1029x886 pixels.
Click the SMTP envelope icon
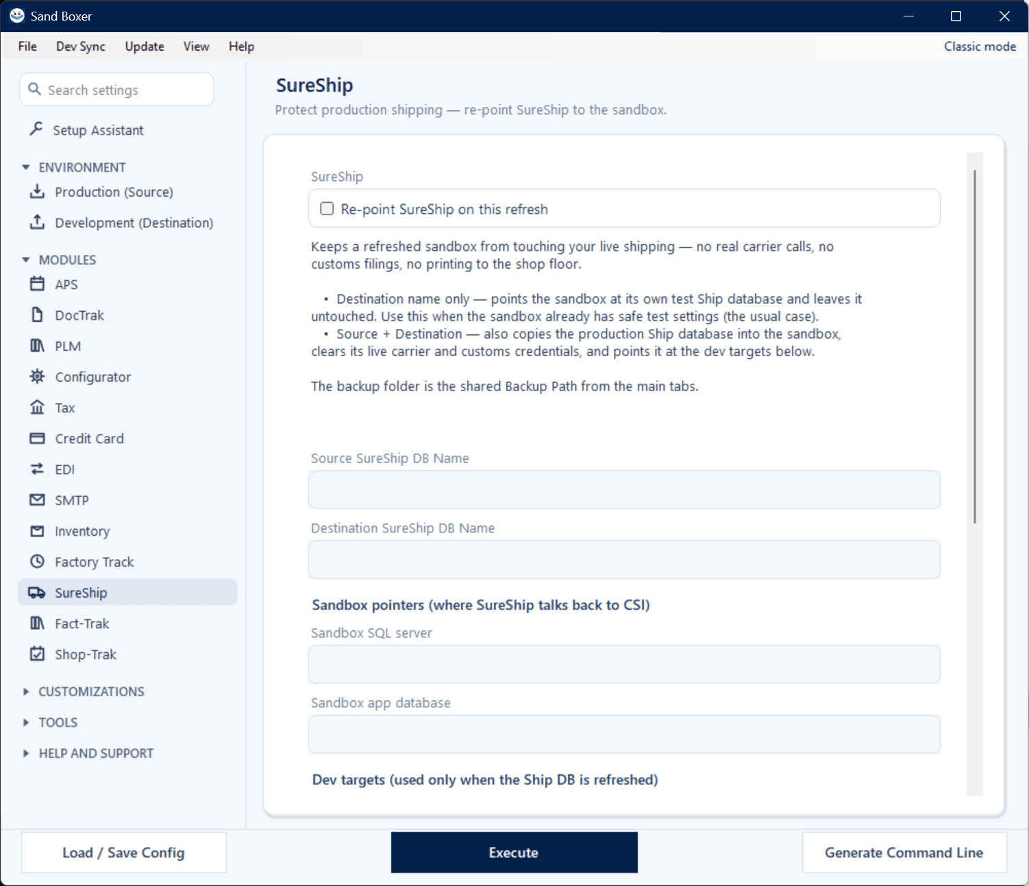coord(38,500)
